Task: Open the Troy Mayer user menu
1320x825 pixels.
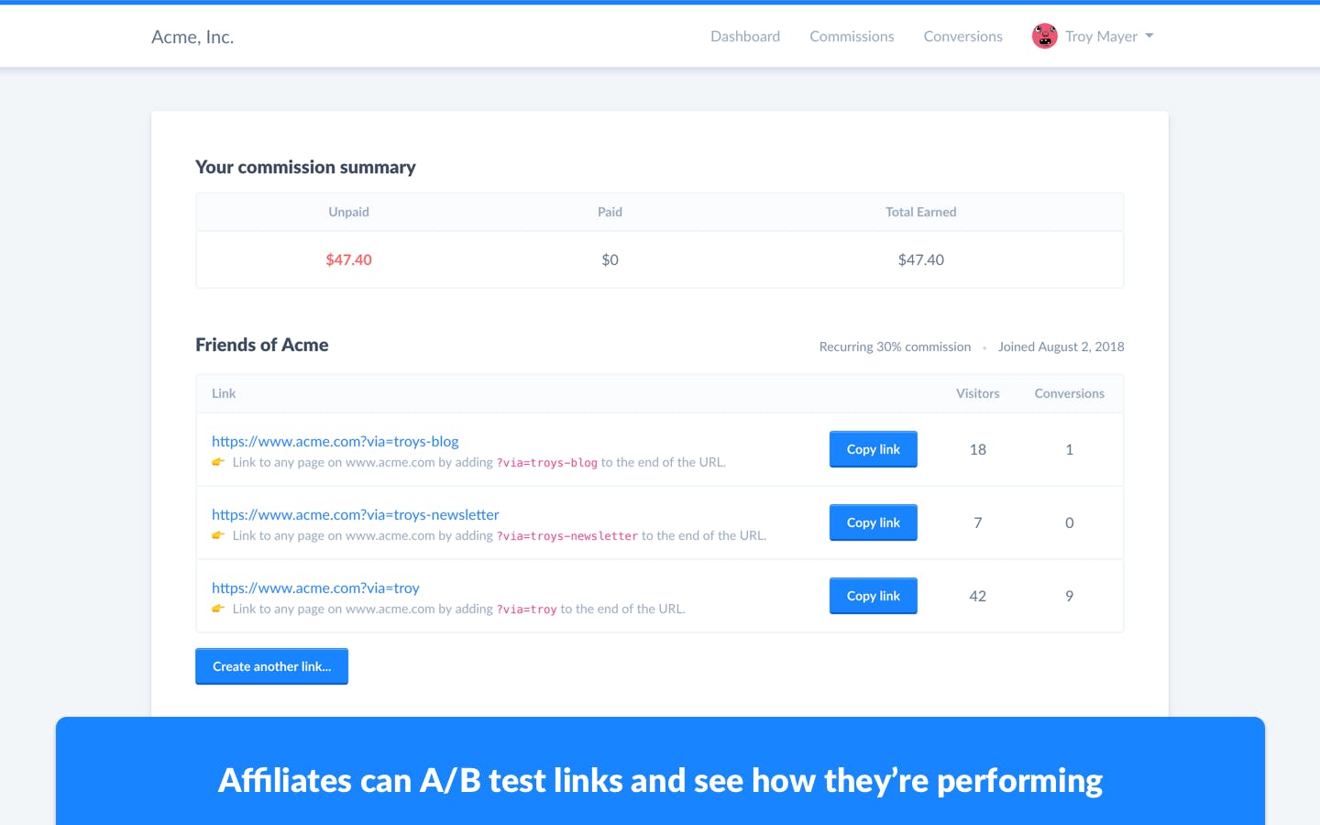Action: tap(1093, 36)
